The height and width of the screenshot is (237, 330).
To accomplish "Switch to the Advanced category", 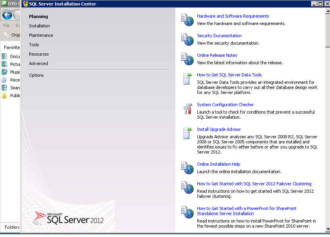I will pyautogui.click(x=38, y=63).
